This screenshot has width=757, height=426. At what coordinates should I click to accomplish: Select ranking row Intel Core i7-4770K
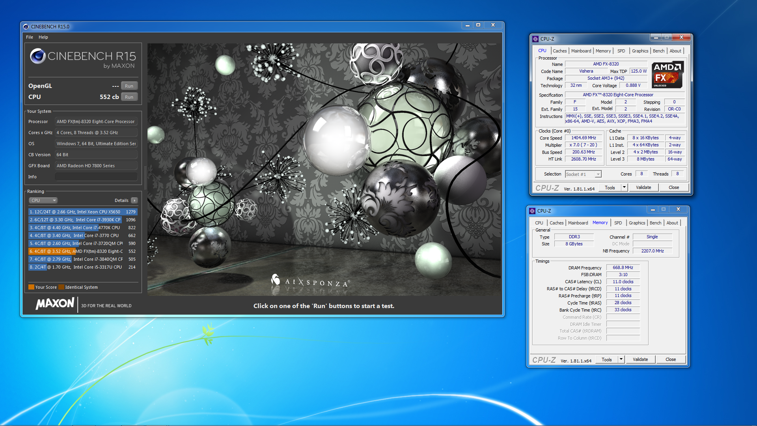tap(83, 228)
